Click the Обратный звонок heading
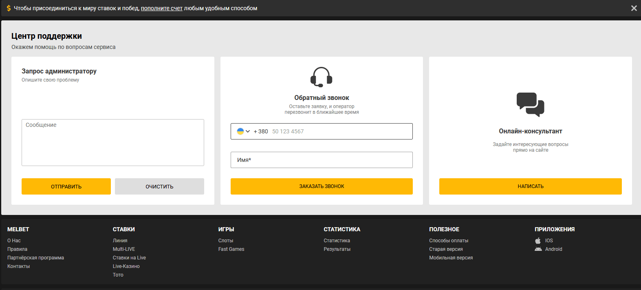Viewport: 641px width, 290px height. (322, 98)
